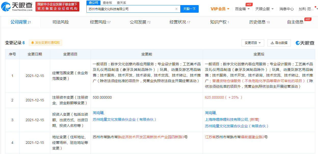
Task: Click the TianYanCha logo icon
Action: click(6, 7)
